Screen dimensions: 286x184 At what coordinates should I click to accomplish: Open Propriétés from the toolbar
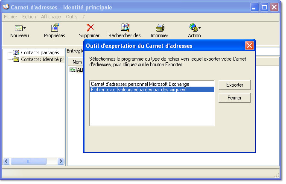point(54,31)
